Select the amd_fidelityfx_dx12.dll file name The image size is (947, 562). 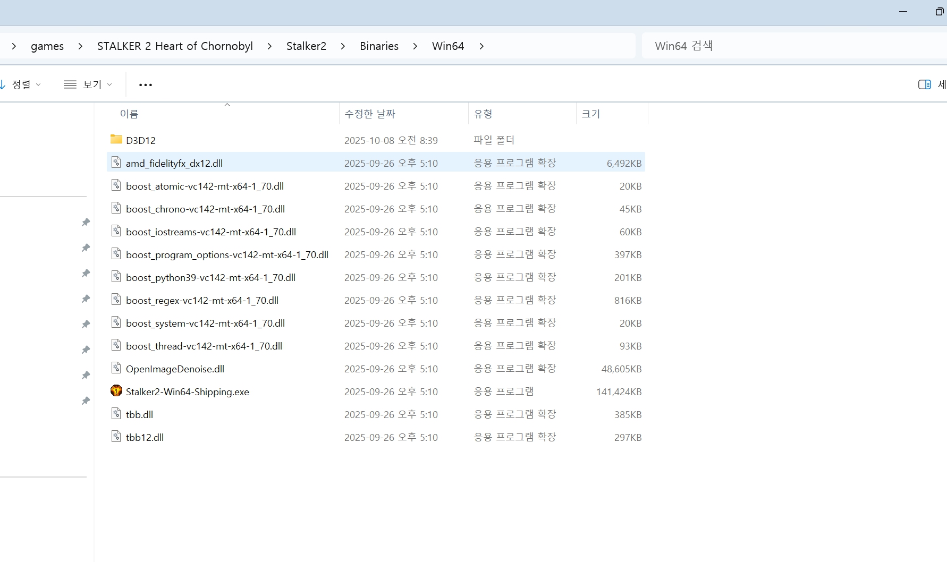174,163
